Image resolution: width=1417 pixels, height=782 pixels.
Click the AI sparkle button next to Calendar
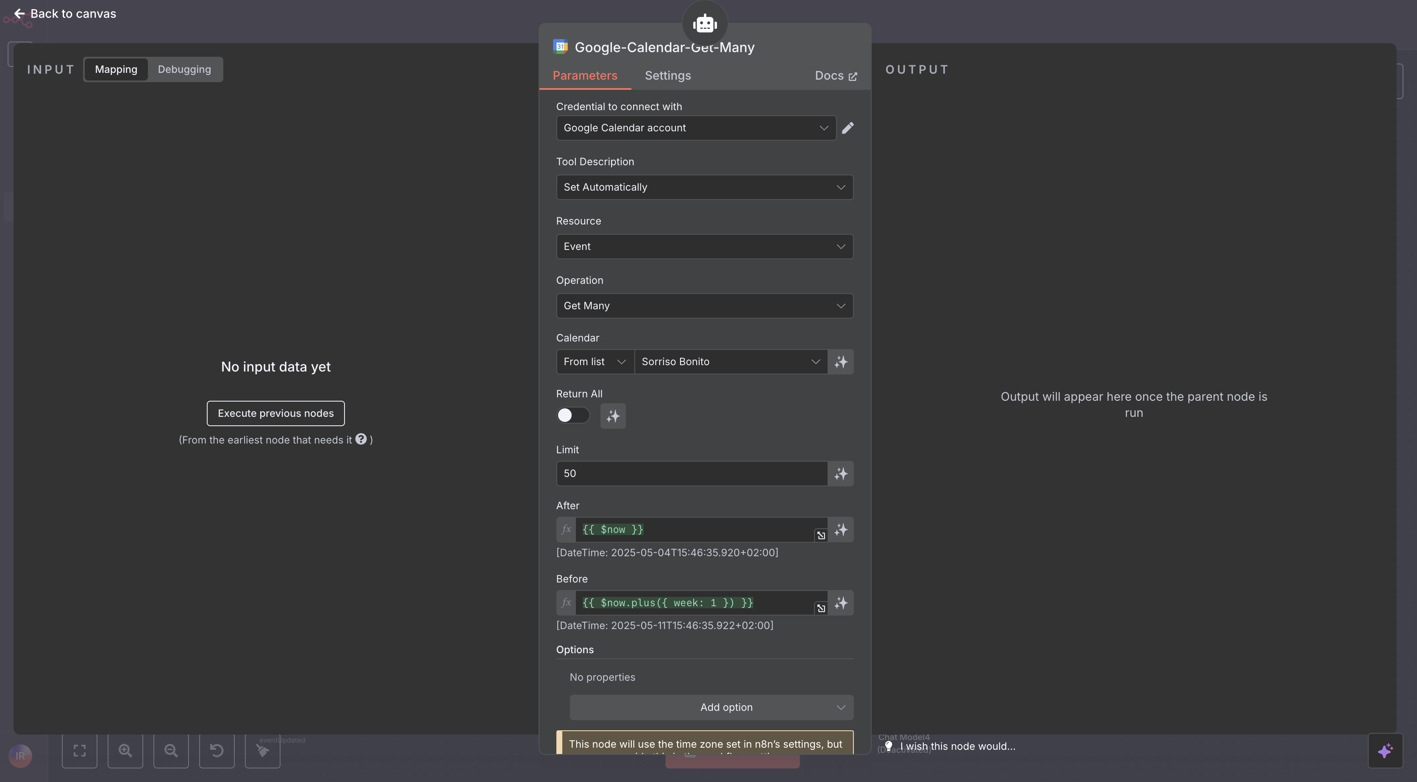point(841,362)
